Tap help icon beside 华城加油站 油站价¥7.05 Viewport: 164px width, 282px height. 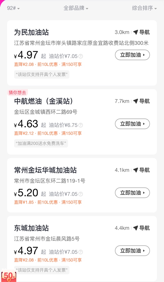pyautogui.click(x=80, y=194)
